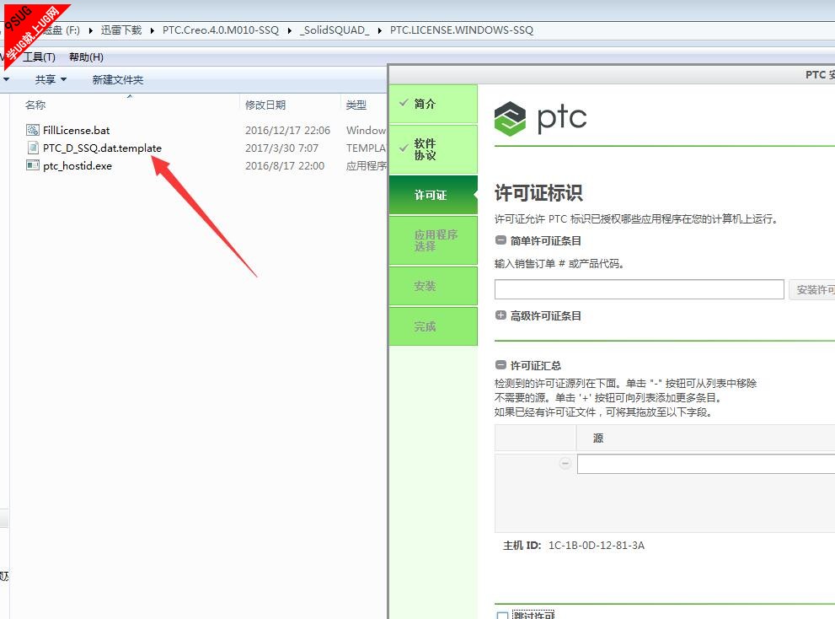The image size is (835, 619).
Task: Expand the PTC.Creo.4.0.M010-SSQ breadcrumb arrow
Action: coord(290,30)
